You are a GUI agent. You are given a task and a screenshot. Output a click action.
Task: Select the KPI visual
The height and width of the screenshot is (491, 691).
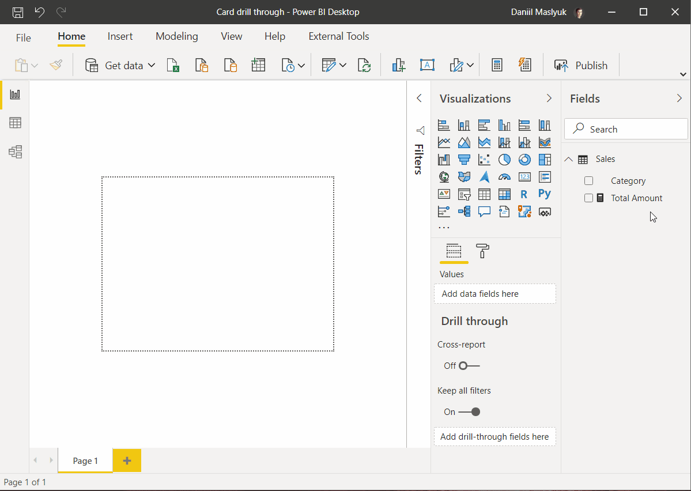[x=444, y=194]
